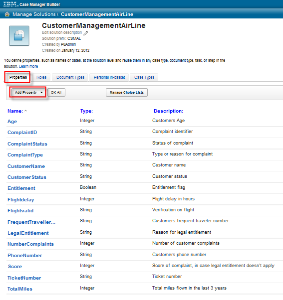This screenshot has height=300, width=283.
Task: Click Integer type in Flightdelay row
Action: click(87, 199)
